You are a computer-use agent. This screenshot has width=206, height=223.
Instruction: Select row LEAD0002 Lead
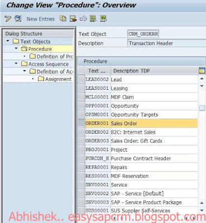[x=82, y=80]
